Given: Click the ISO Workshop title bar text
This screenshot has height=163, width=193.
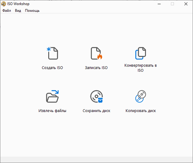Looking at the screenshot, I should coord(18,4).
